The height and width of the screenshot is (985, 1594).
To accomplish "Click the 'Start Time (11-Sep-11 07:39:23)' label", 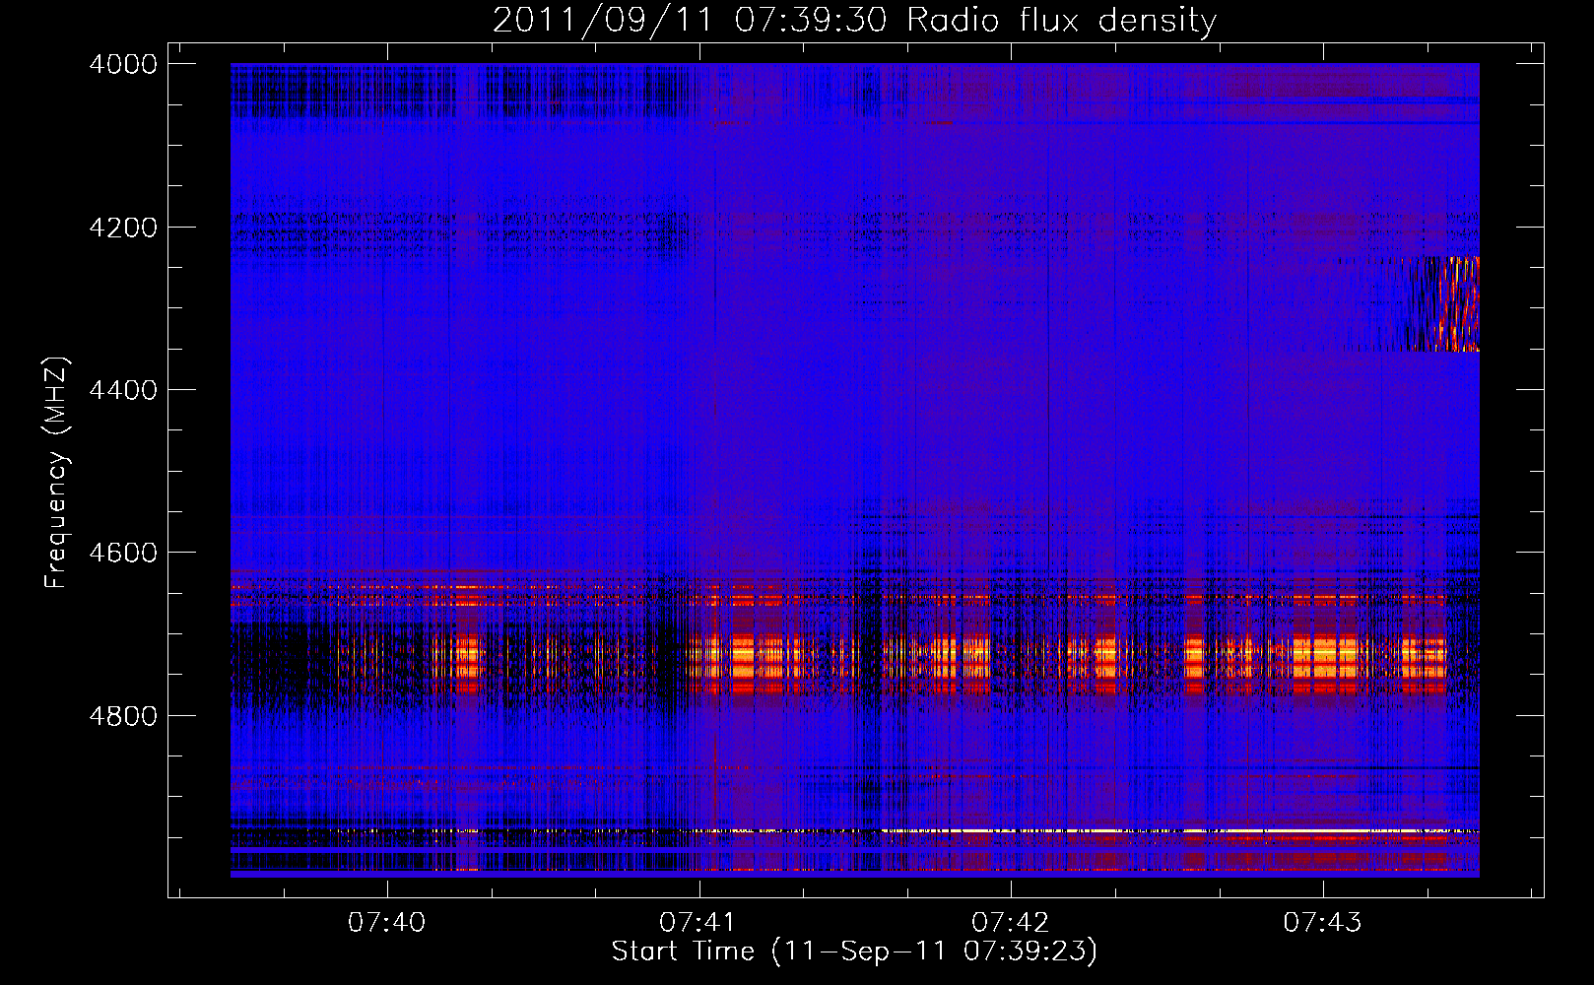I will (x=854, y=952).
